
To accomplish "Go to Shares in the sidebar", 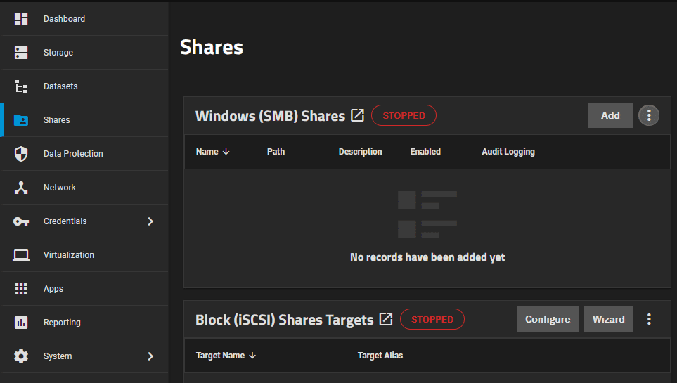I will tap(56, 120).
